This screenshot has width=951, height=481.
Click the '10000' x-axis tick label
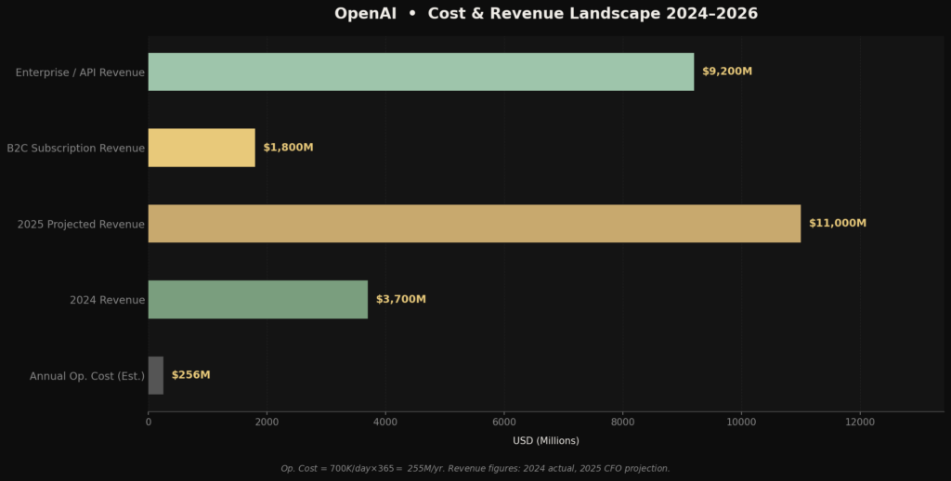tap(741, 422)
